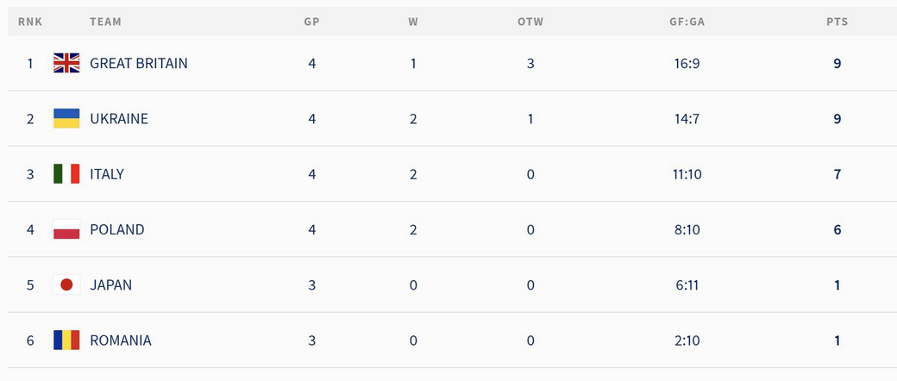Click Great Britain's 16:9 goal record
The height and width of the screenshot is (381, 897).
click(687, 63)
